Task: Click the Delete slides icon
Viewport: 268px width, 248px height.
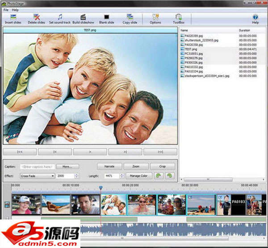Action: [37, 17]
